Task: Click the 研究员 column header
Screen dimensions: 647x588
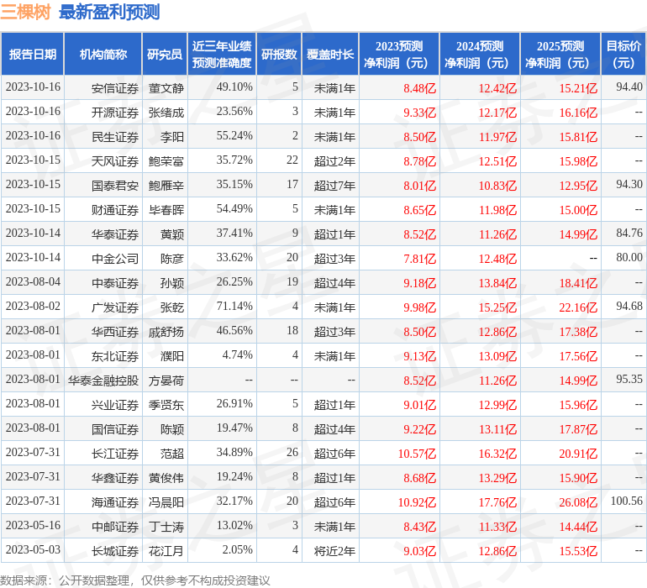Action: (165, 54)
